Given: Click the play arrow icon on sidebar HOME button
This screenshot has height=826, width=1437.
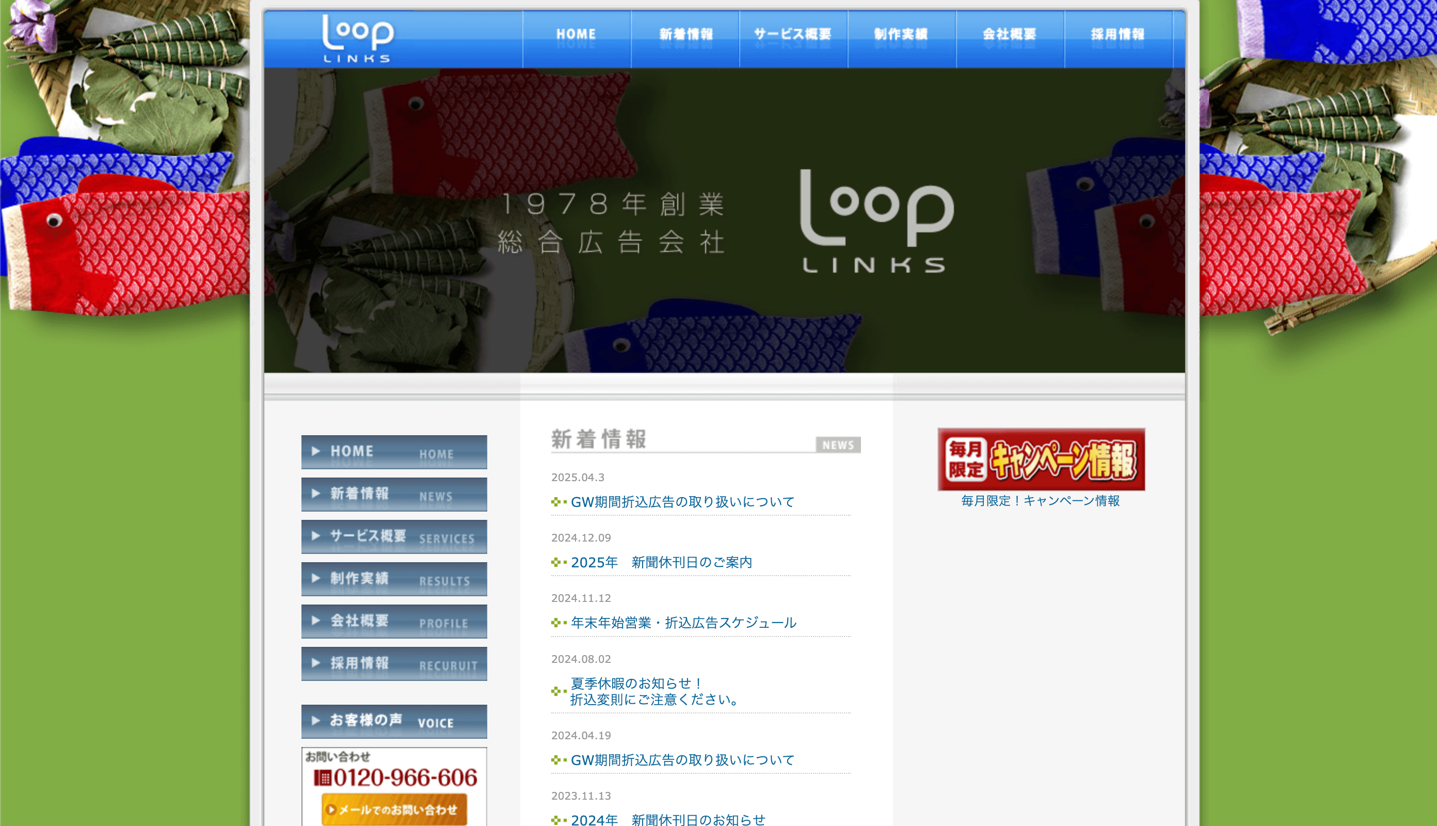Looking at the screenshot, I should point(316,451).
